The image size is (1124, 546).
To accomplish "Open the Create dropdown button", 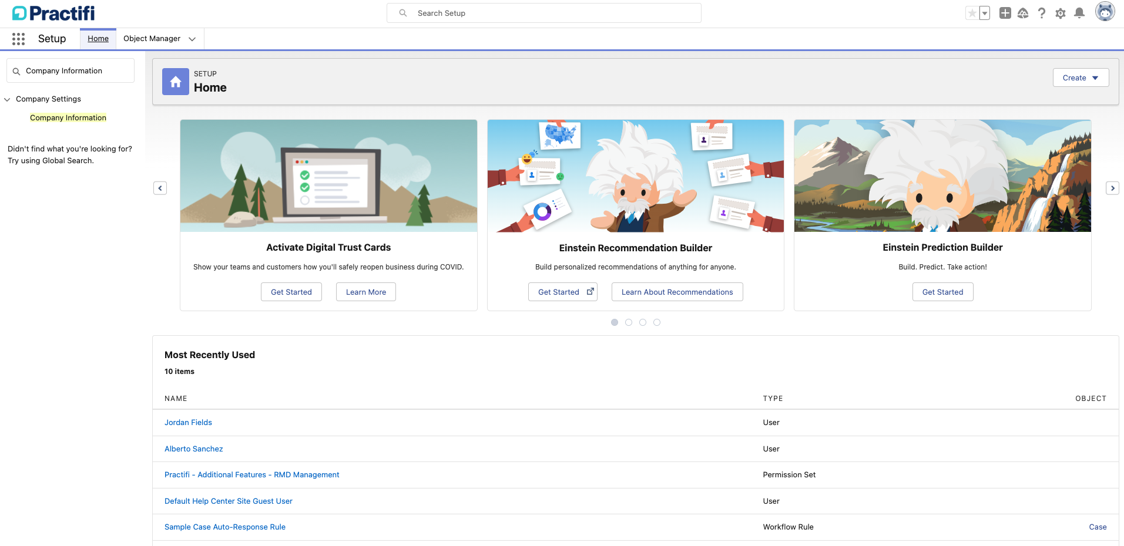I will tap(1081, 77).
